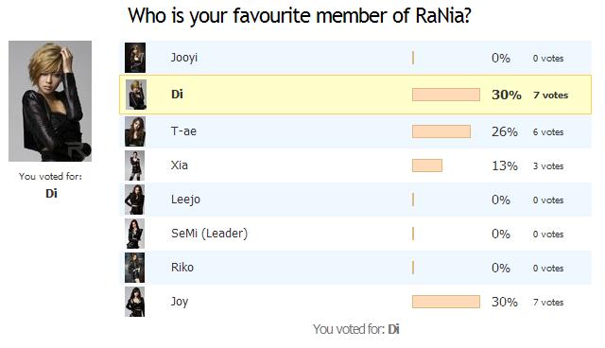This screenshot has width=605, height=348.
Task: Choose the T-ae poll option text
Action: (x=183, y=131)
